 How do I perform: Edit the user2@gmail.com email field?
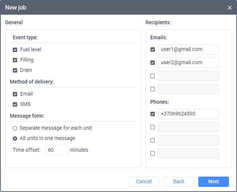tap(188, 63)
